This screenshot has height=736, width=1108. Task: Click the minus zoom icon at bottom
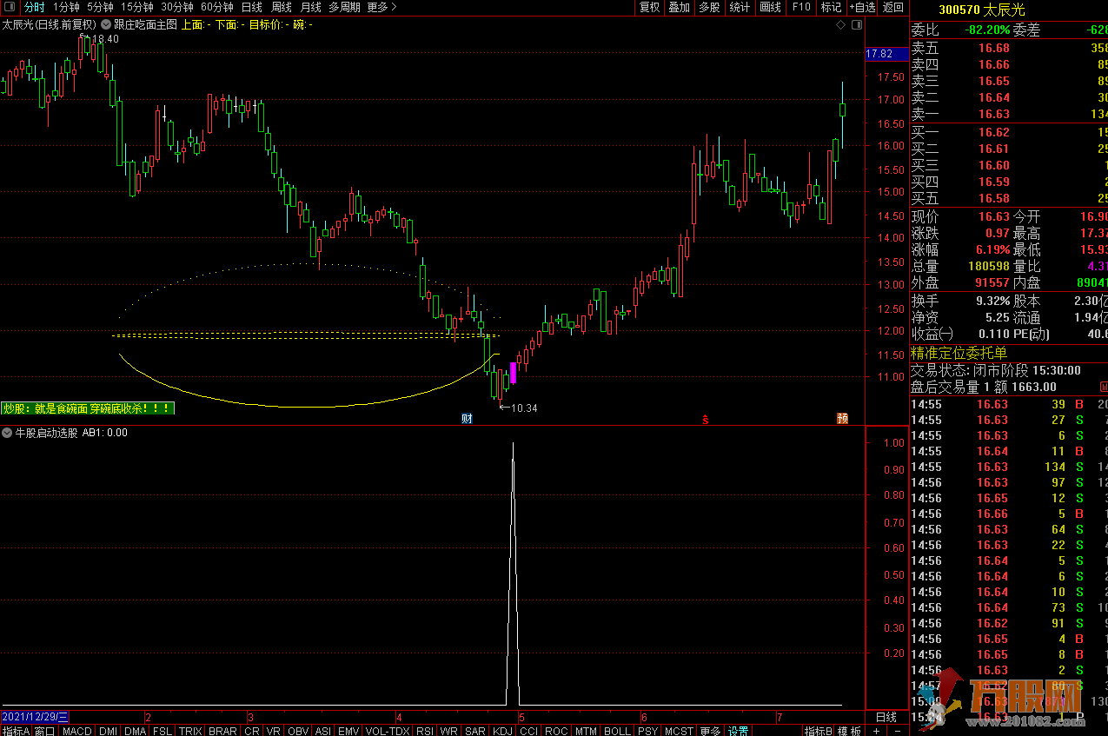[899, 732]
